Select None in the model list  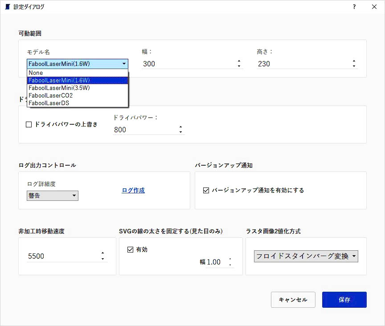78,73
